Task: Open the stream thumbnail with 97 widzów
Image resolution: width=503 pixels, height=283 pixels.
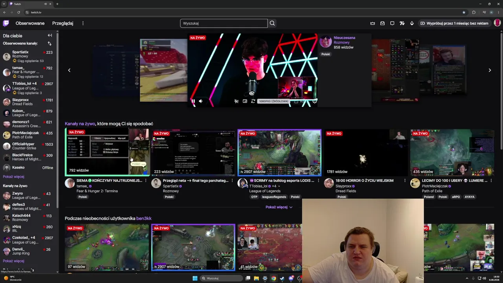Action: coord(107,247)
